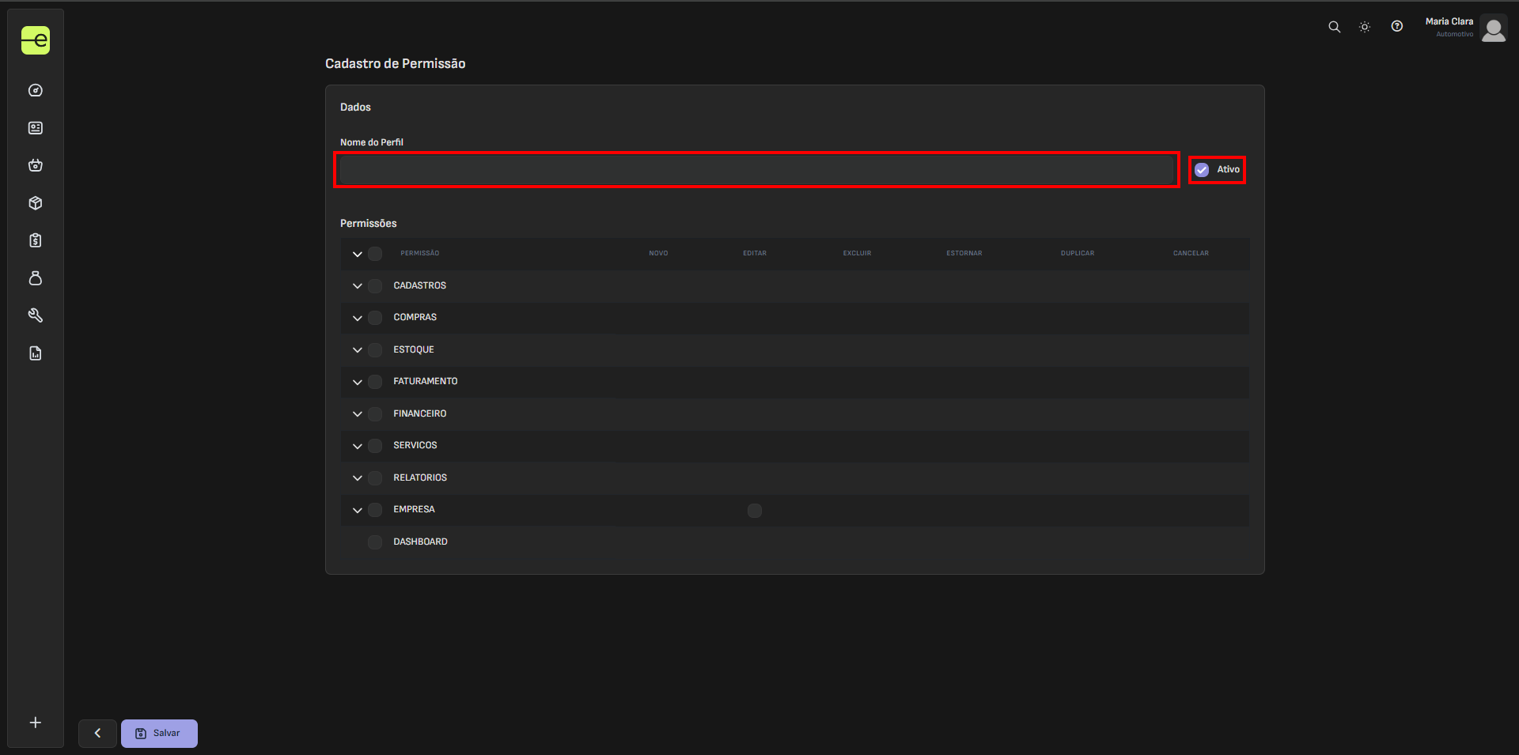This screenshot has height=755, width=1519.
Task: Expand the CADASTROS row chevron
Action: (358, 286)
